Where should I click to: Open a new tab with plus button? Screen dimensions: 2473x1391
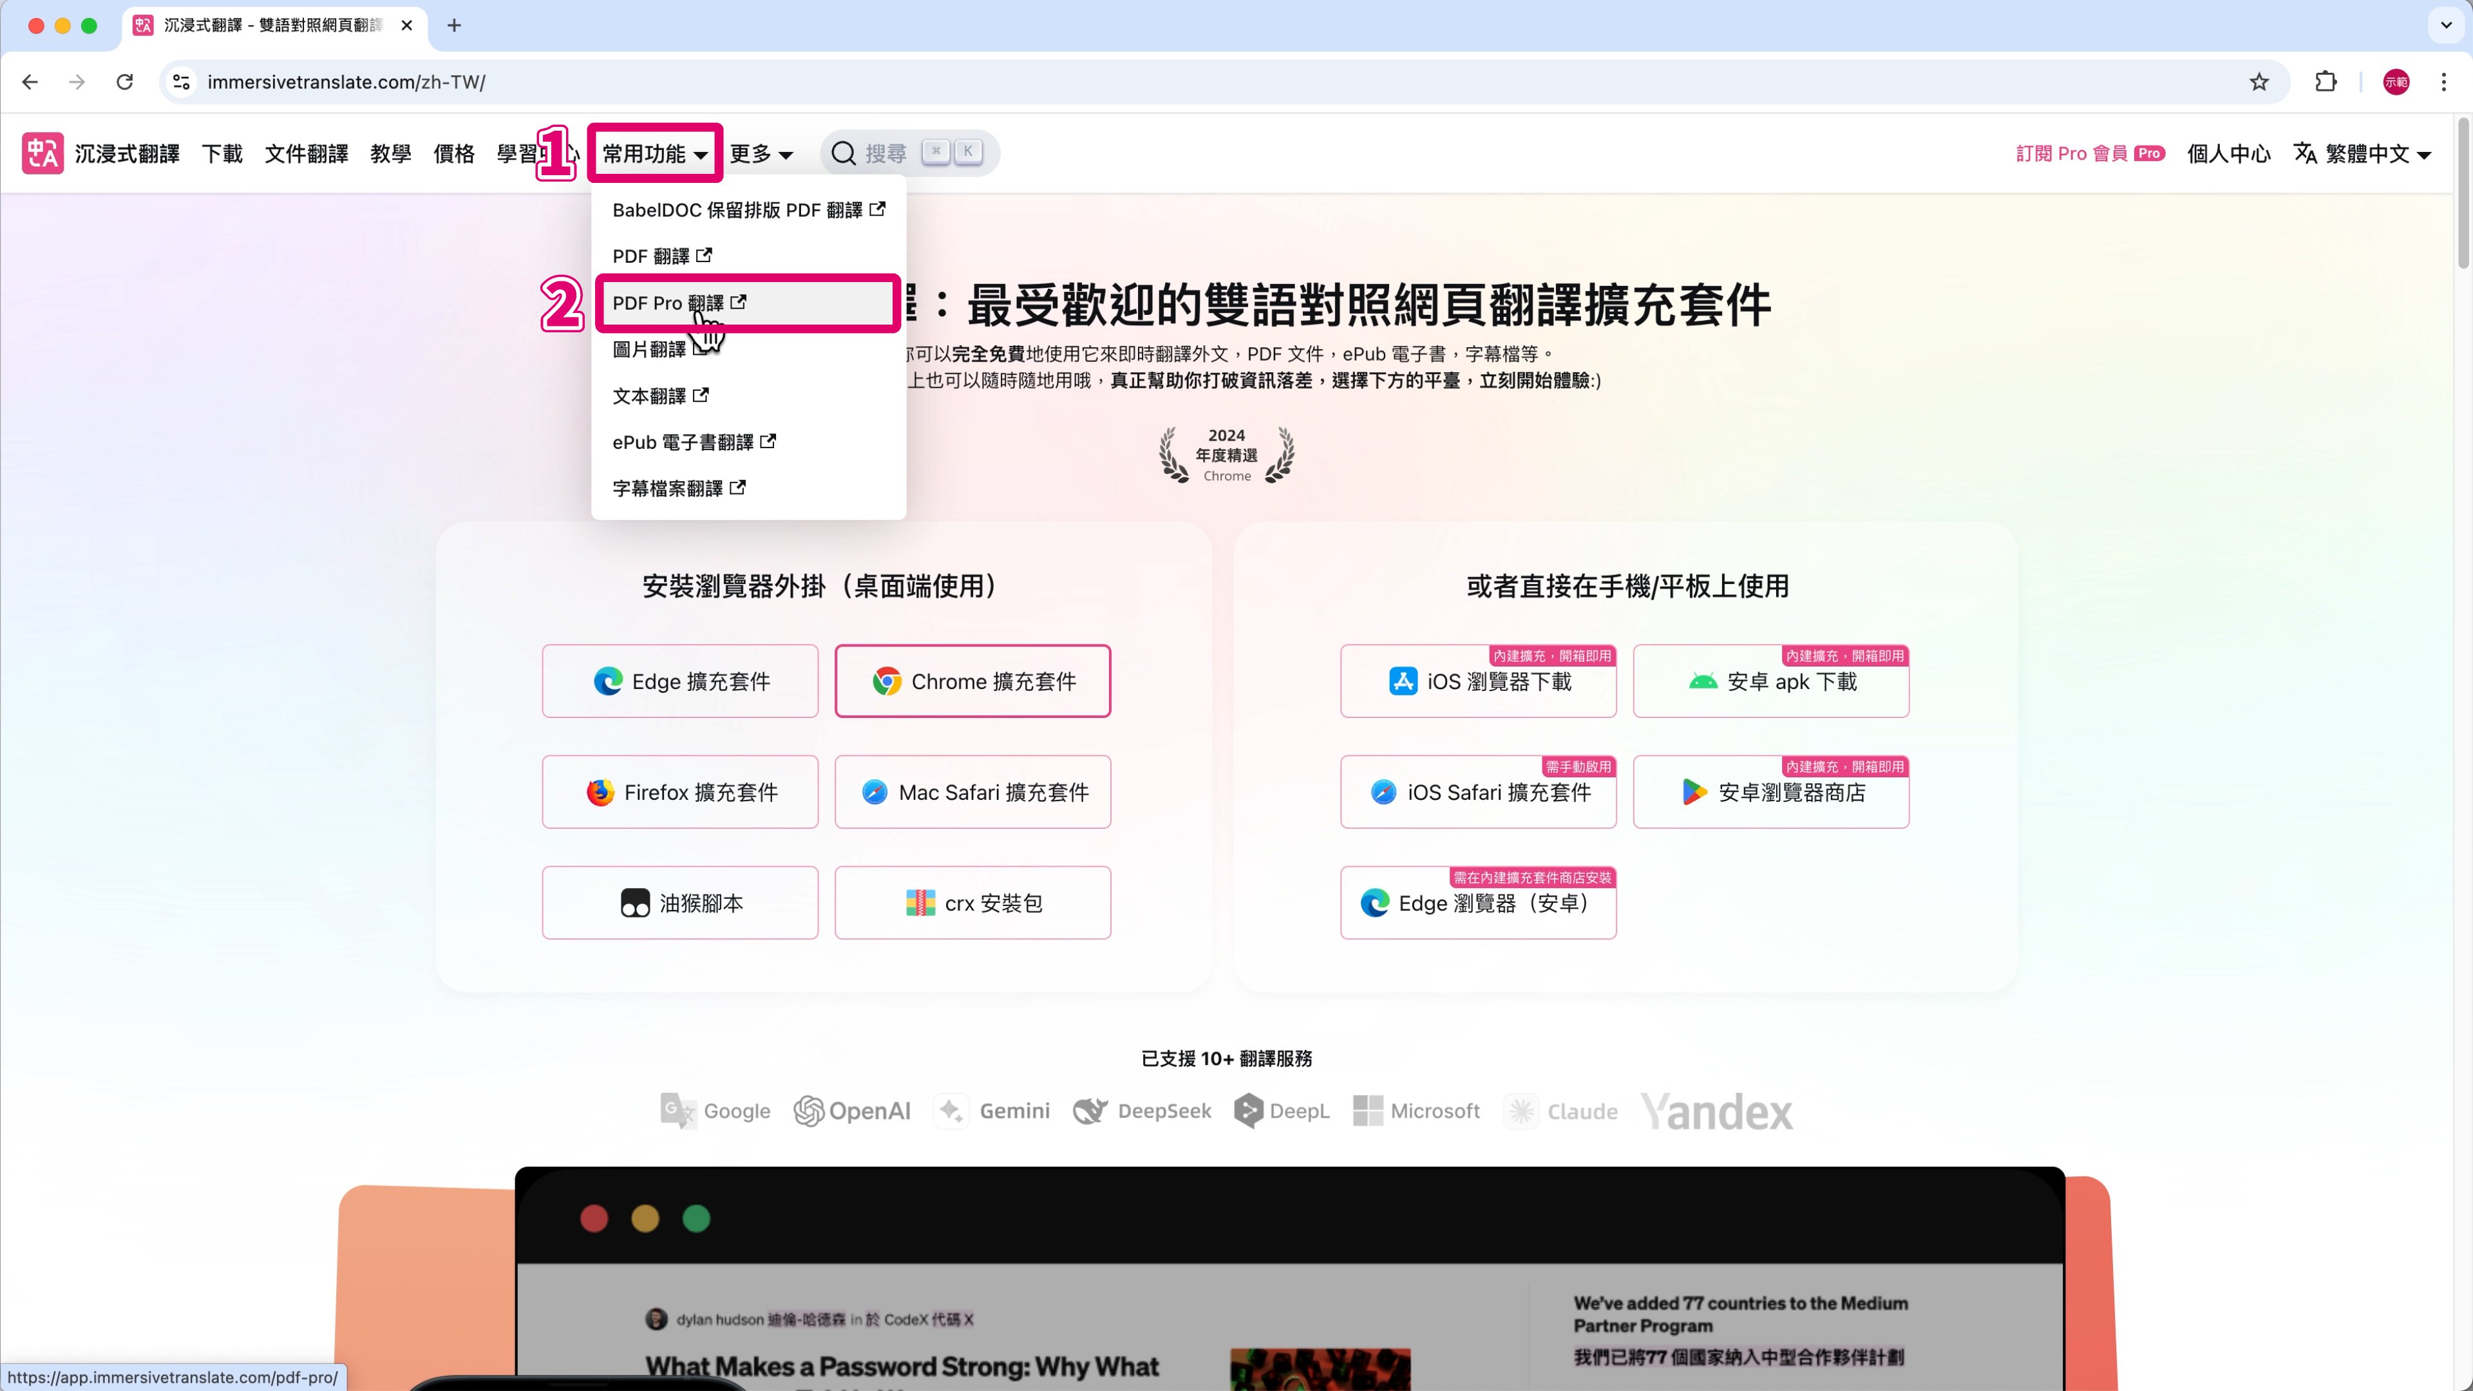[454, 26]
